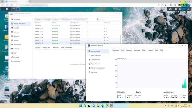Open NFS tab in Resource Monitor
Viewport: 192px width, 108px height.
coord(162,50)
